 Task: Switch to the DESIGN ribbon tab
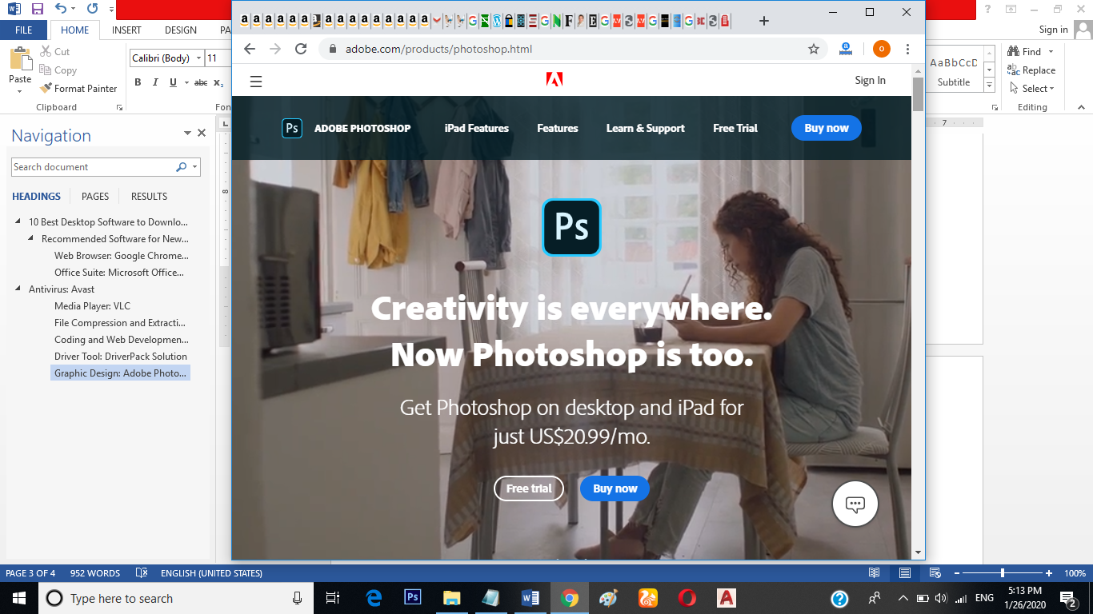[x=181, y=30]
